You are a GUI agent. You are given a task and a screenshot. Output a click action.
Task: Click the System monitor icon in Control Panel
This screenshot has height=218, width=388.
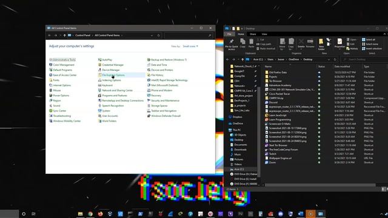pos(99,111)
